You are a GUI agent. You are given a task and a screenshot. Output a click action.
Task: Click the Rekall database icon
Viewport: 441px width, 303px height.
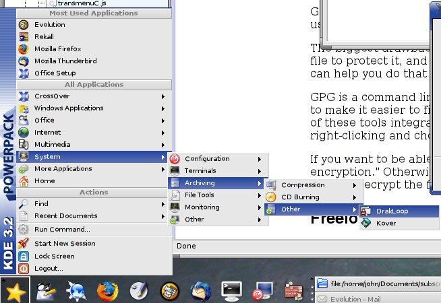[24, 37]
